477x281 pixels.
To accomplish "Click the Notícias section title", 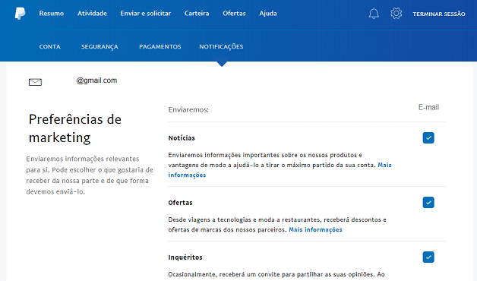I will pyautogui.click(x=182, y=138).
